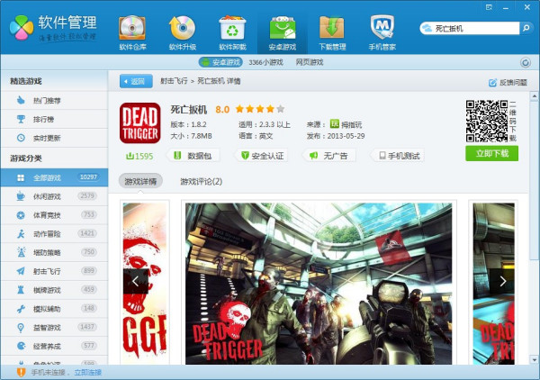Click the Dead Trigger app icon
The image size is (540, 380).
(x=140, y=122)
